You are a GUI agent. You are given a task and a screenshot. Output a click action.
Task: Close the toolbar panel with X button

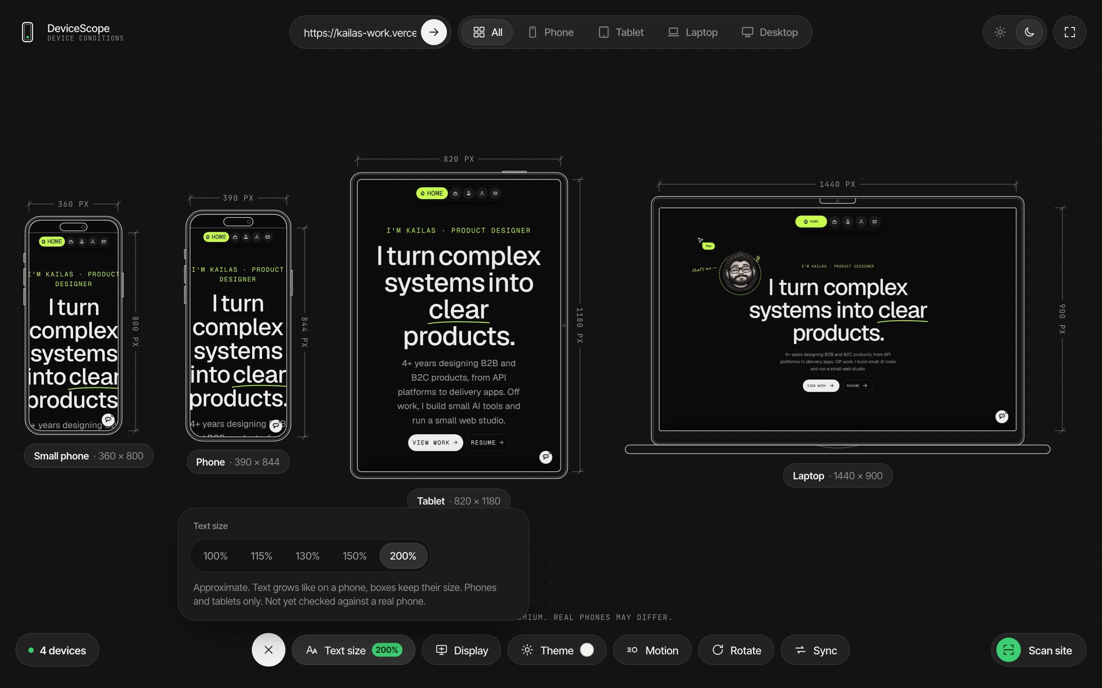269,650
